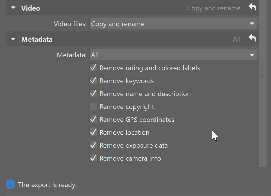Reset the Metadata section settings

click(252, 38)
